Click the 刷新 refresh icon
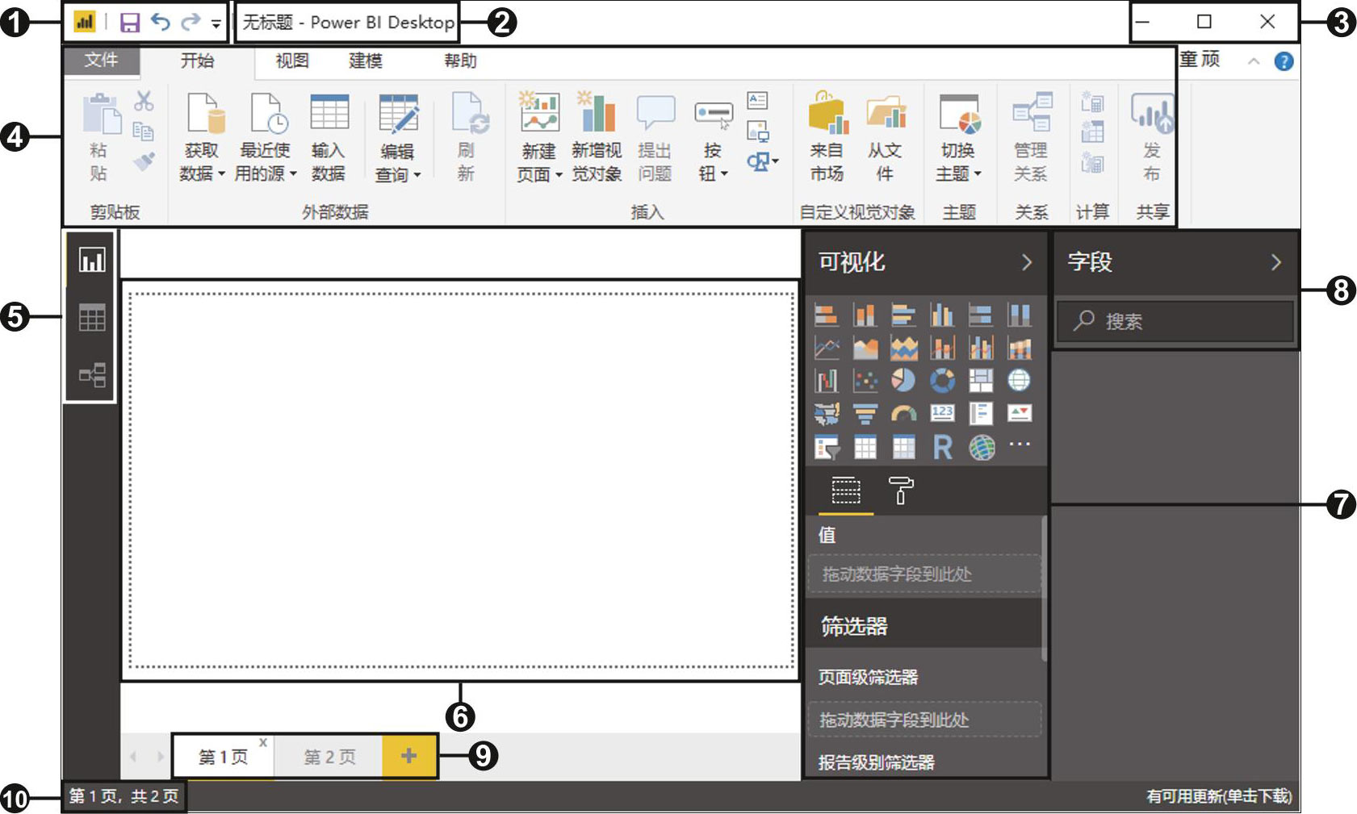 coord(469,114)
